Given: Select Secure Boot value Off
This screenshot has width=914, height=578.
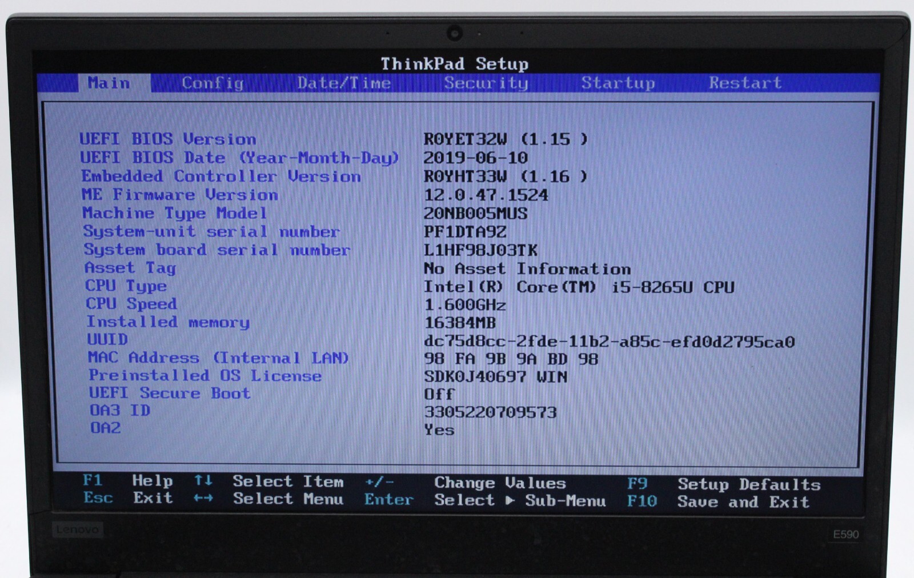Looking at the screenshot, I should click(x=439, y=395).
